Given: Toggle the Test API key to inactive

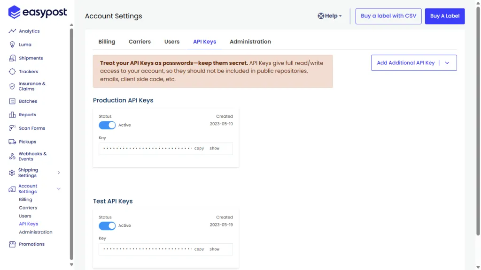Looking at the screenshot, I should pyautogui.click(x=107, y=226).
